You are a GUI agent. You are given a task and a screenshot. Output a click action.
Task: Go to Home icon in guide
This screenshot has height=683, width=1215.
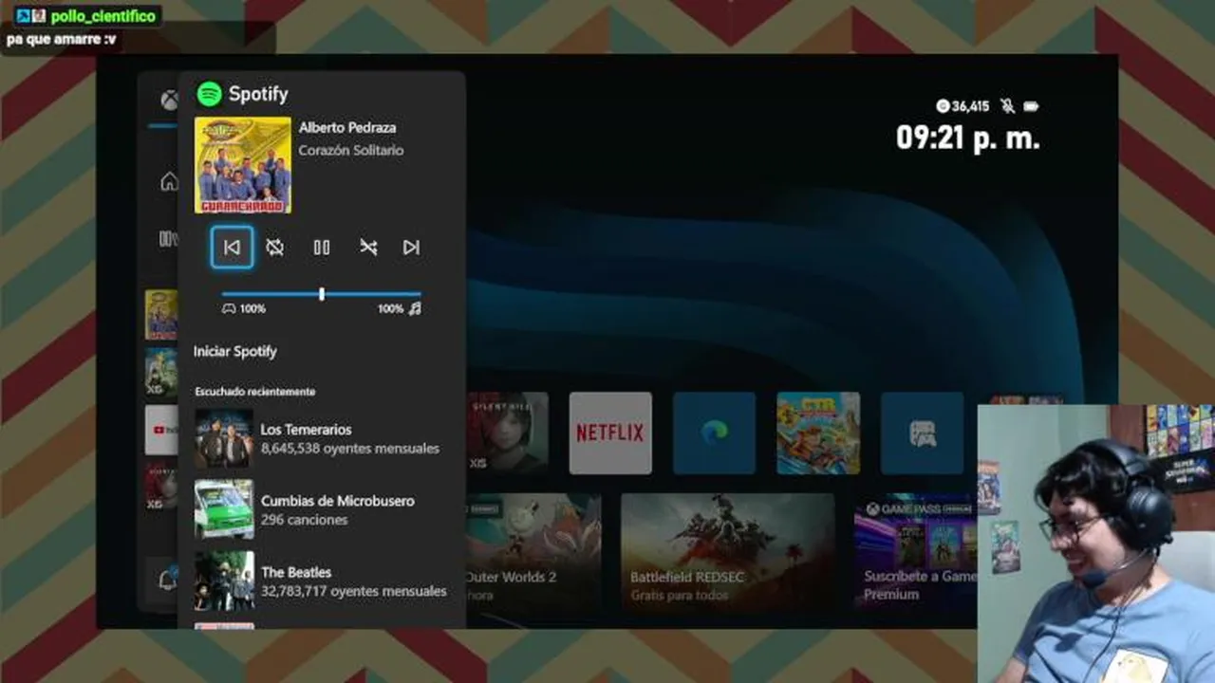pos(169,181)
